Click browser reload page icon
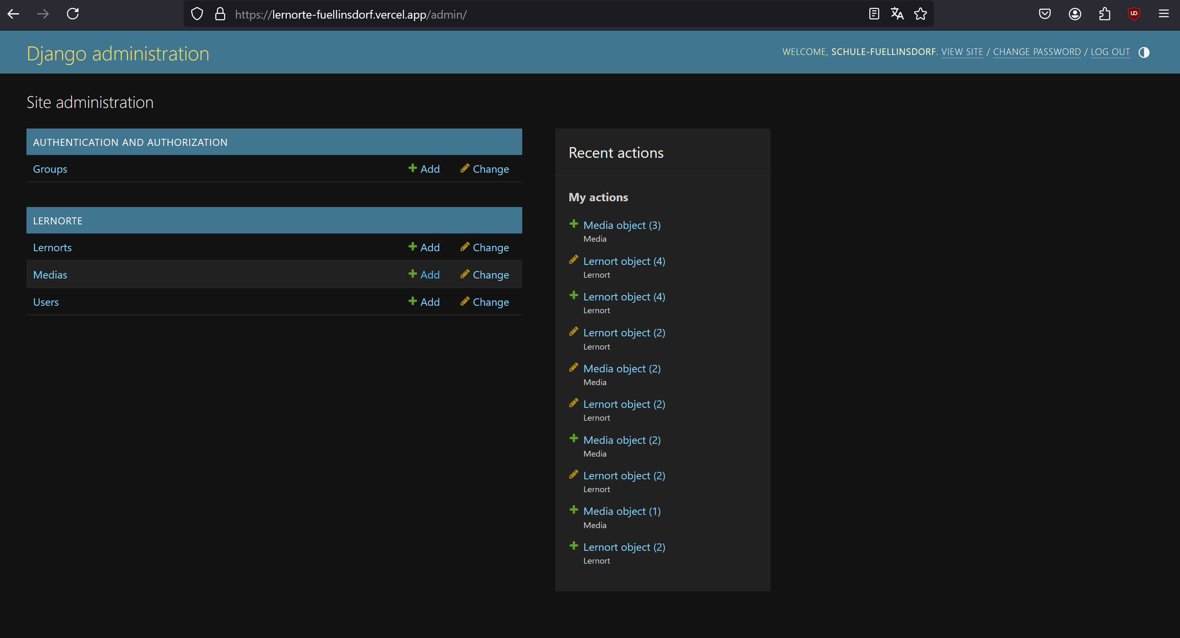1180x638 pixels. 73,14
